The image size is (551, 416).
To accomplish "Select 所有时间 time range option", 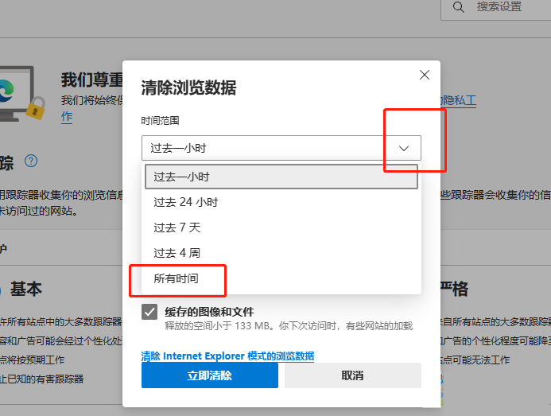I will coord(281,278).
